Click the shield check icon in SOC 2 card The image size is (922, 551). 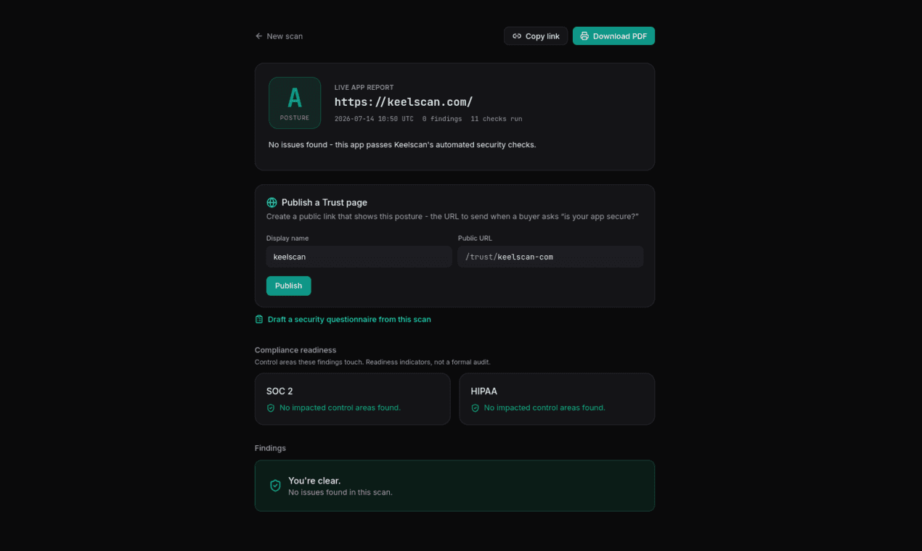click(x=271, y=408)
